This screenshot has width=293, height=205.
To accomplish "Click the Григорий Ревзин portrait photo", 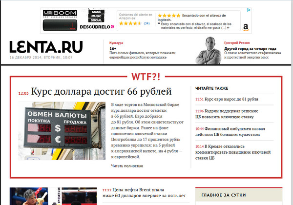I will coord(209,50).
